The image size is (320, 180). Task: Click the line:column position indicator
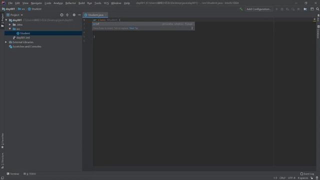pyautogui.click(x=275, y=178)
